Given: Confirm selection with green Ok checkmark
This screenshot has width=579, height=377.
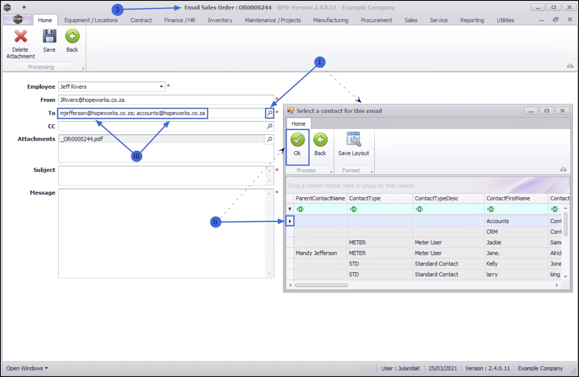Looking at the screenshot, I should [x=298, y=140].
